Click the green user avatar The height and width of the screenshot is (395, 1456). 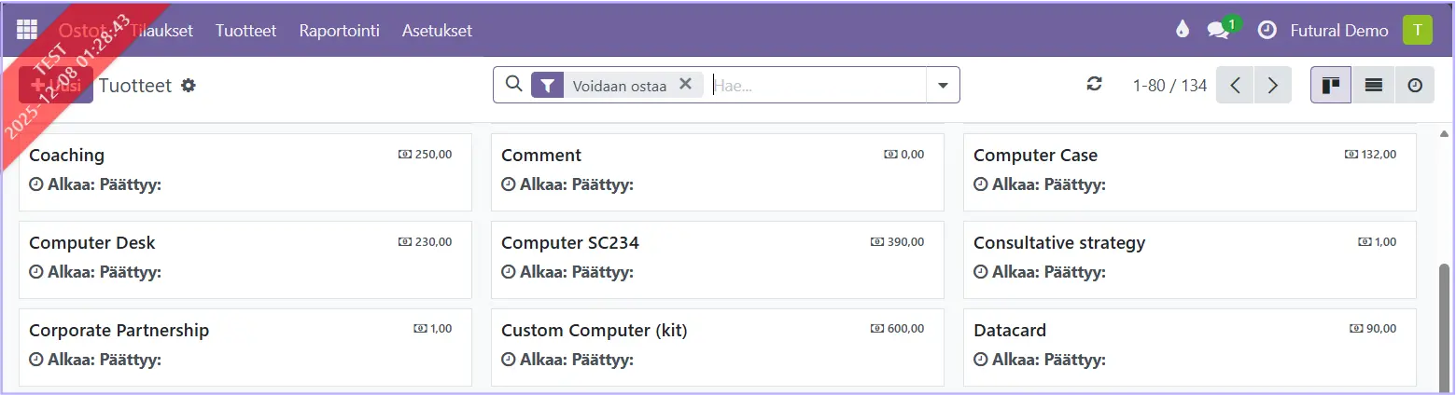1417,30
